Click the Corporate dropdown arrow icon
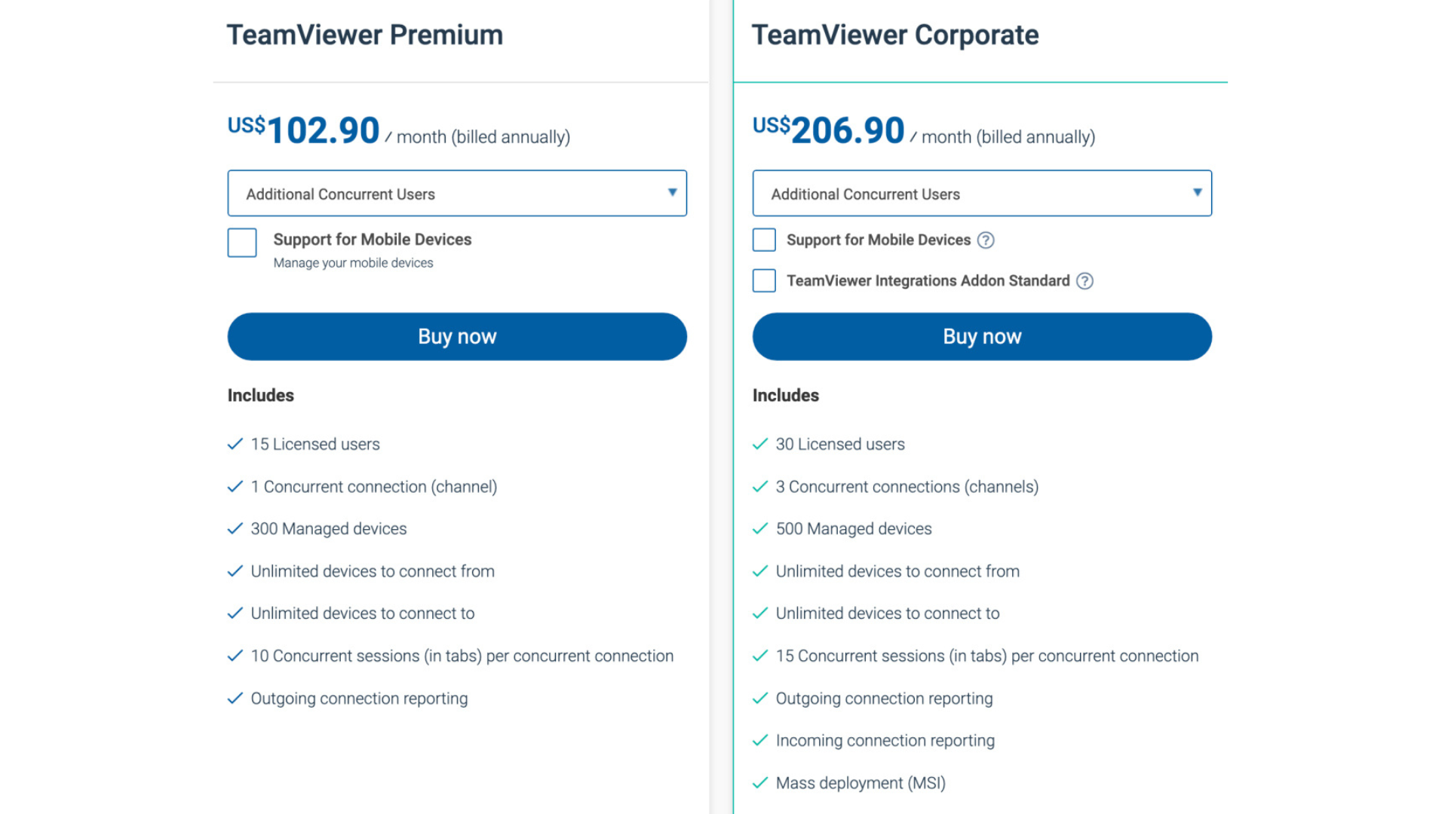 [1197, 193]
